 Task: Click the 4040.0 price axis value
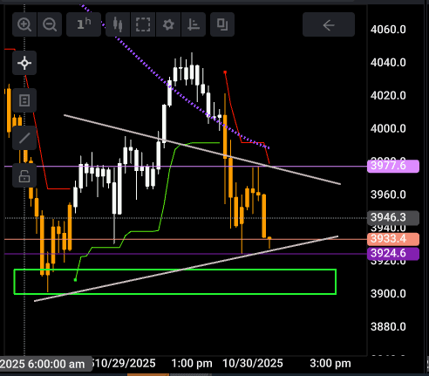388,63
